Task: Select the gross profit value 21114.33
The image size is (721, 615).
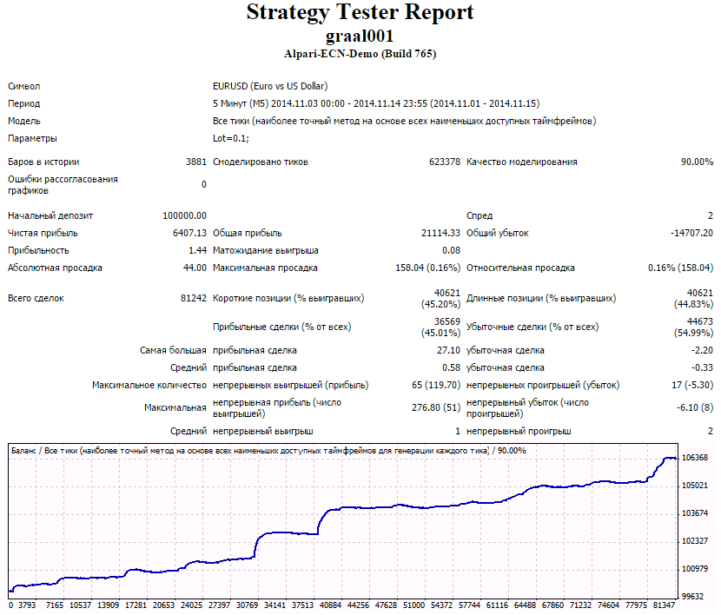Action: click(x=440, y=233)
